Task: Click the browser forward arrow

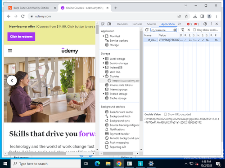Action: (x=16, y=16)
